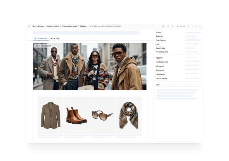Click the brown blazer product thumbnail
The image size is (229, 161).
pos(51,115)
